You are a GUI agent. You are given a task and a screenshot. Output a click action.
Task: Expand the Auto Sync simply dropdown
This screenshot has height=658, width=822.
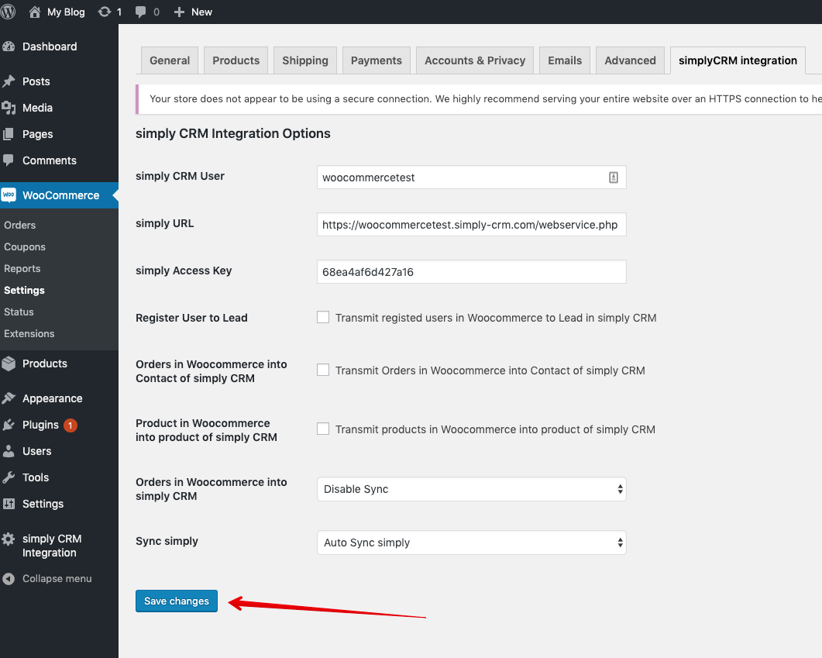pos(471,543)
